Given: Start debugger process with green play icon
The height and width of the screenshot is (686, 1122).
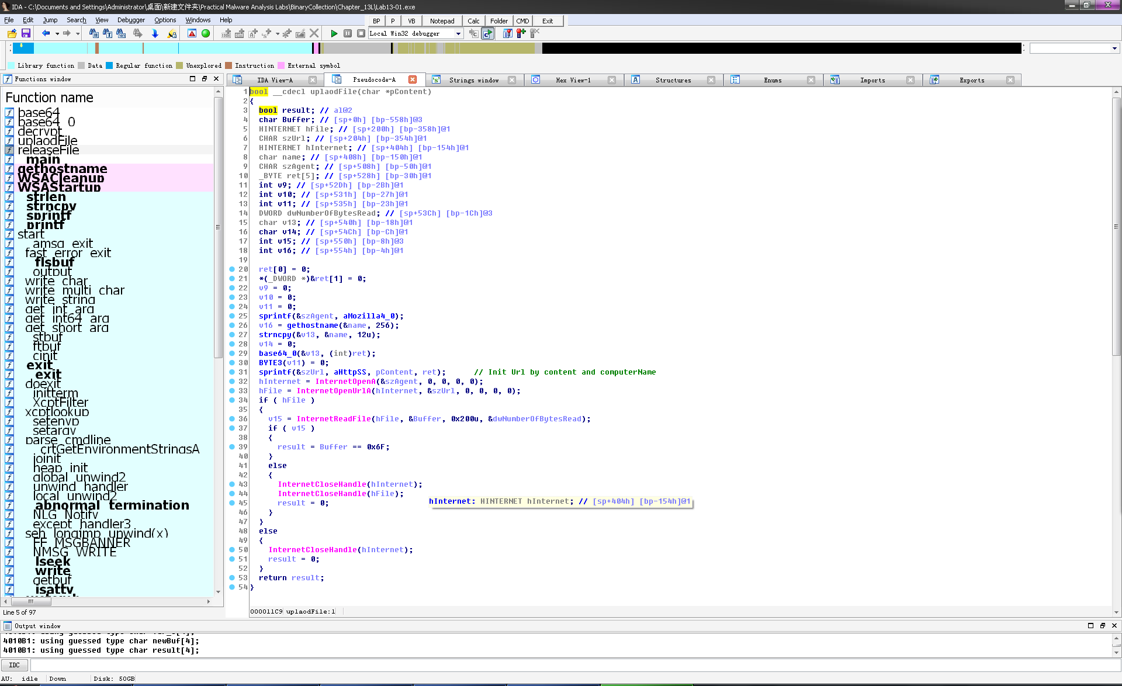Looking at the screenshot, I should tap(334, 33).
